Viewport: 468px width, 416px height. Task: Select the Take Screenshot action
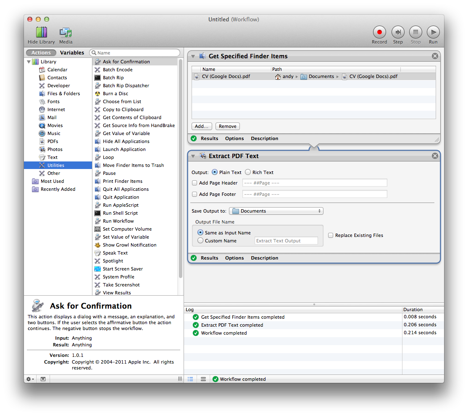click(x=121, y=285)
